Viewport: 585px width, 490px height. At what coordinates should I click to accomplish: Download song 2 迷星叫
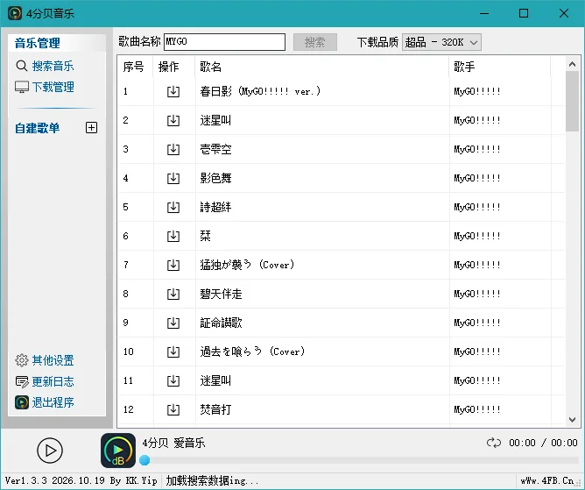[173, 120]
